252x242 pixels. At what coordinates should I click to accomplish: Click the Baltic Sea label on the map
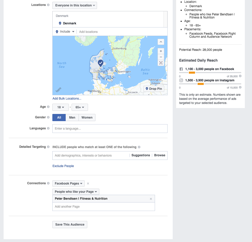[x=146, y=72]
